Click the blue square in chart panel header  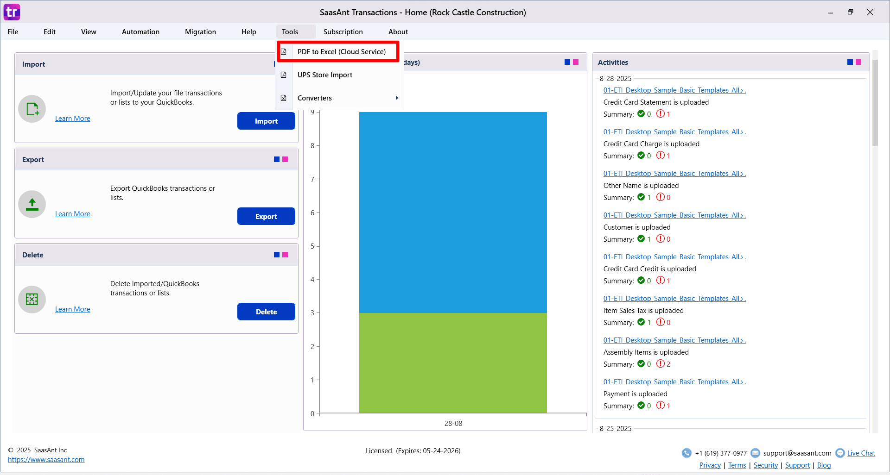pos(567,62)
